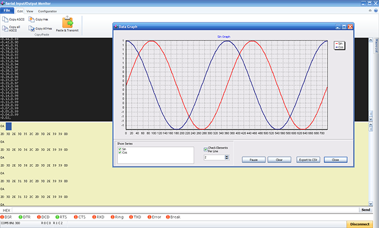Open the File menu
The image size is (379, 228).
7,10
